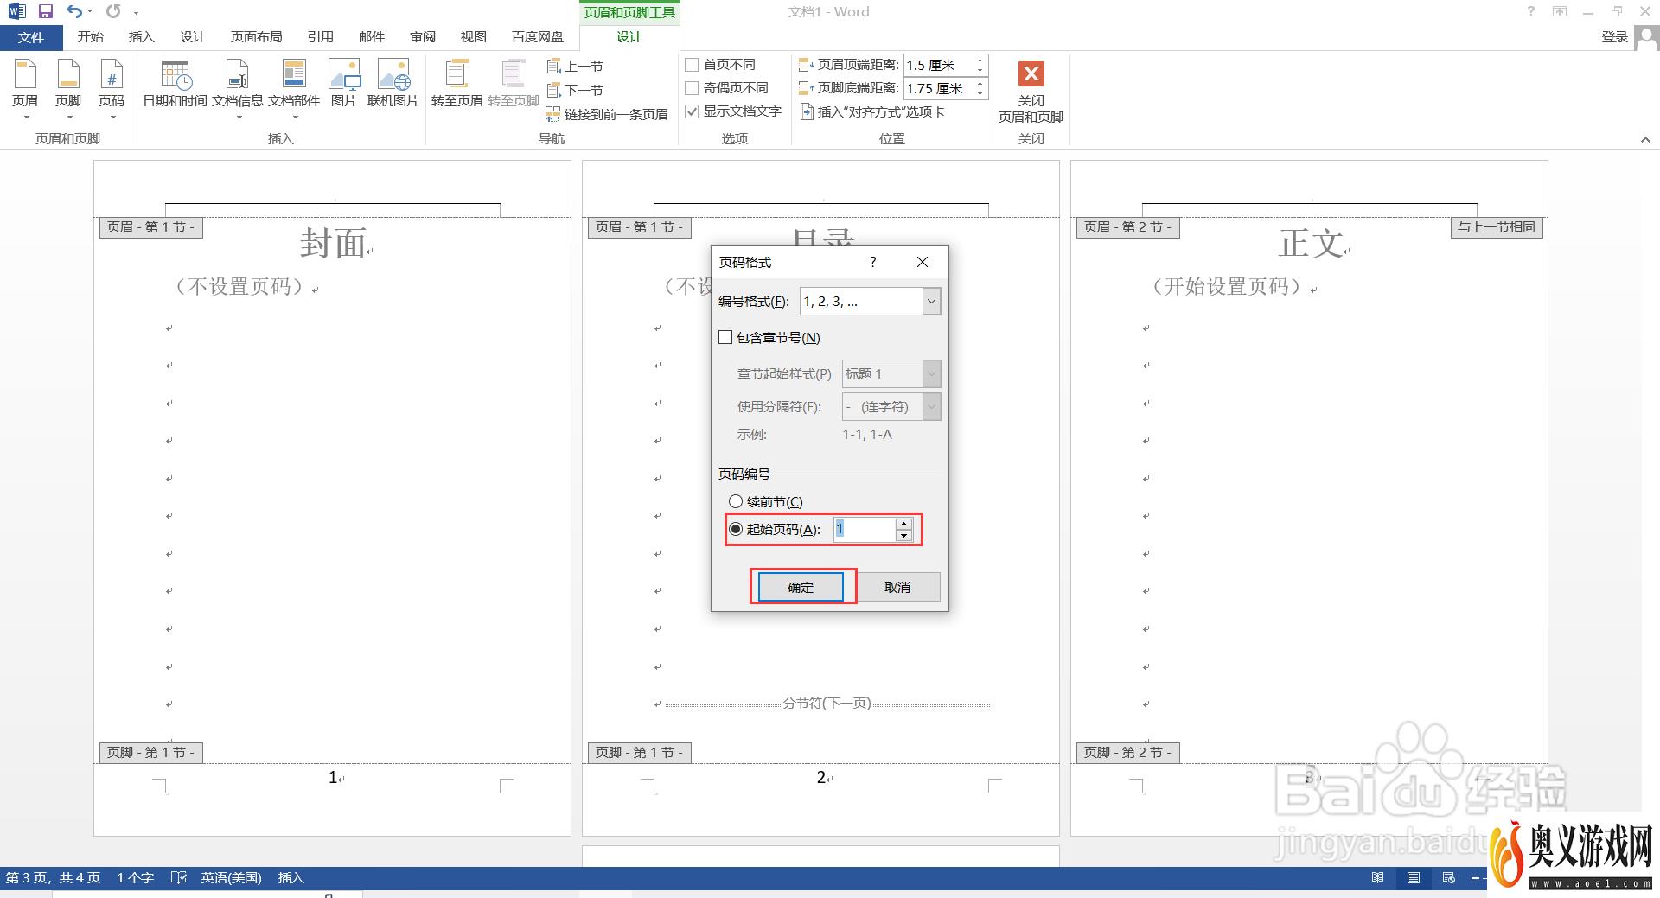The image size is (1660, 898).
Task: Click the 英语(美国) language indicator
Action: (x=231, y=877)
